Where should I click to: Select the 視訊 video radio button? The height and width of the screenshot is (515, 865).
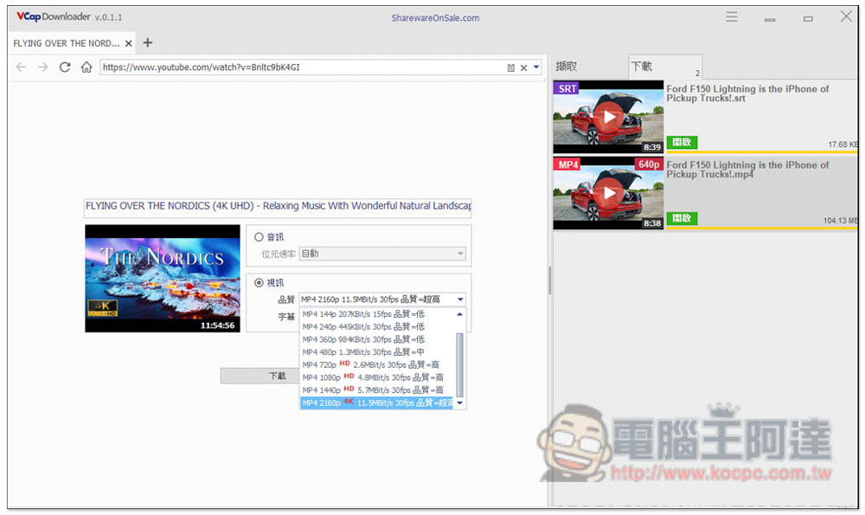pos(259,283)
